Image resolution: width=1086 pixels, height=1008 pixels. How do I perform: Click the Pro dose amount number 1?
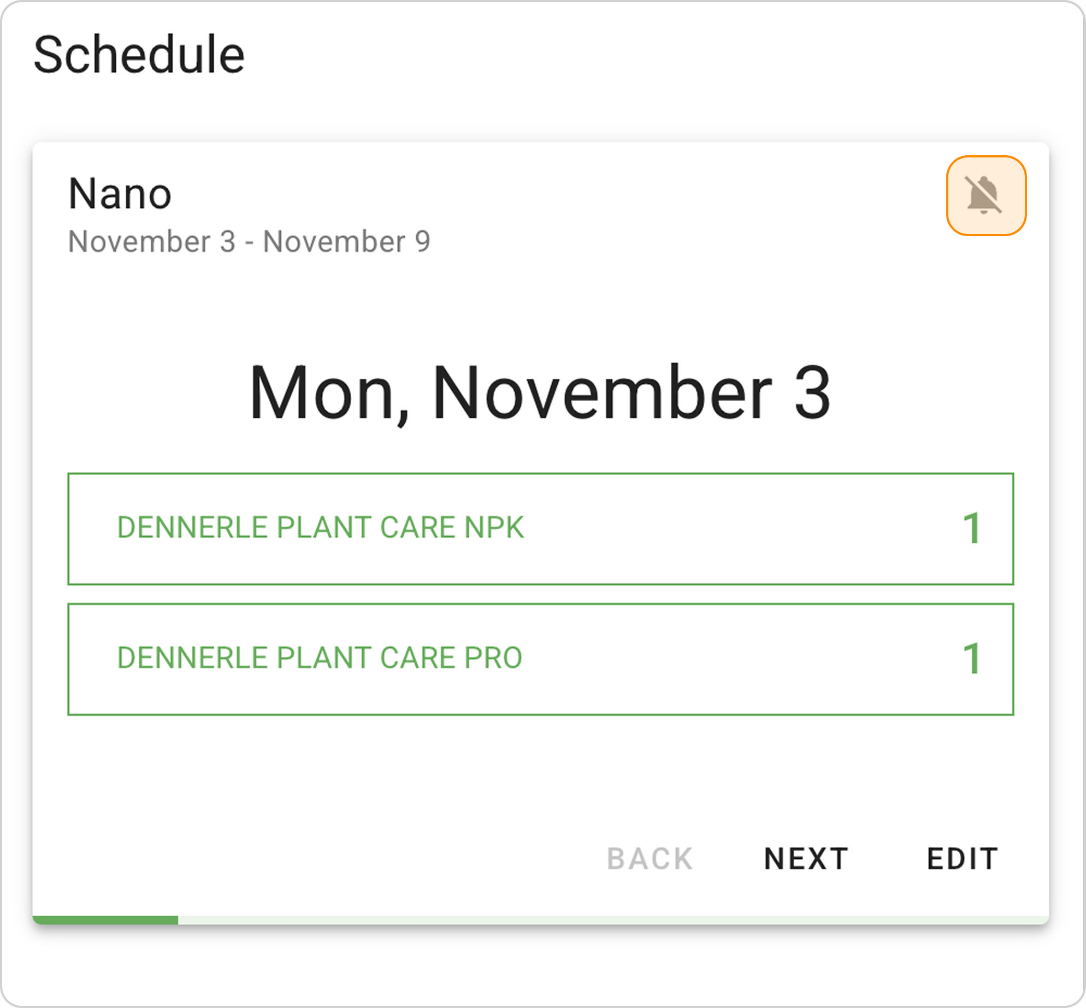tap(972, 659)
